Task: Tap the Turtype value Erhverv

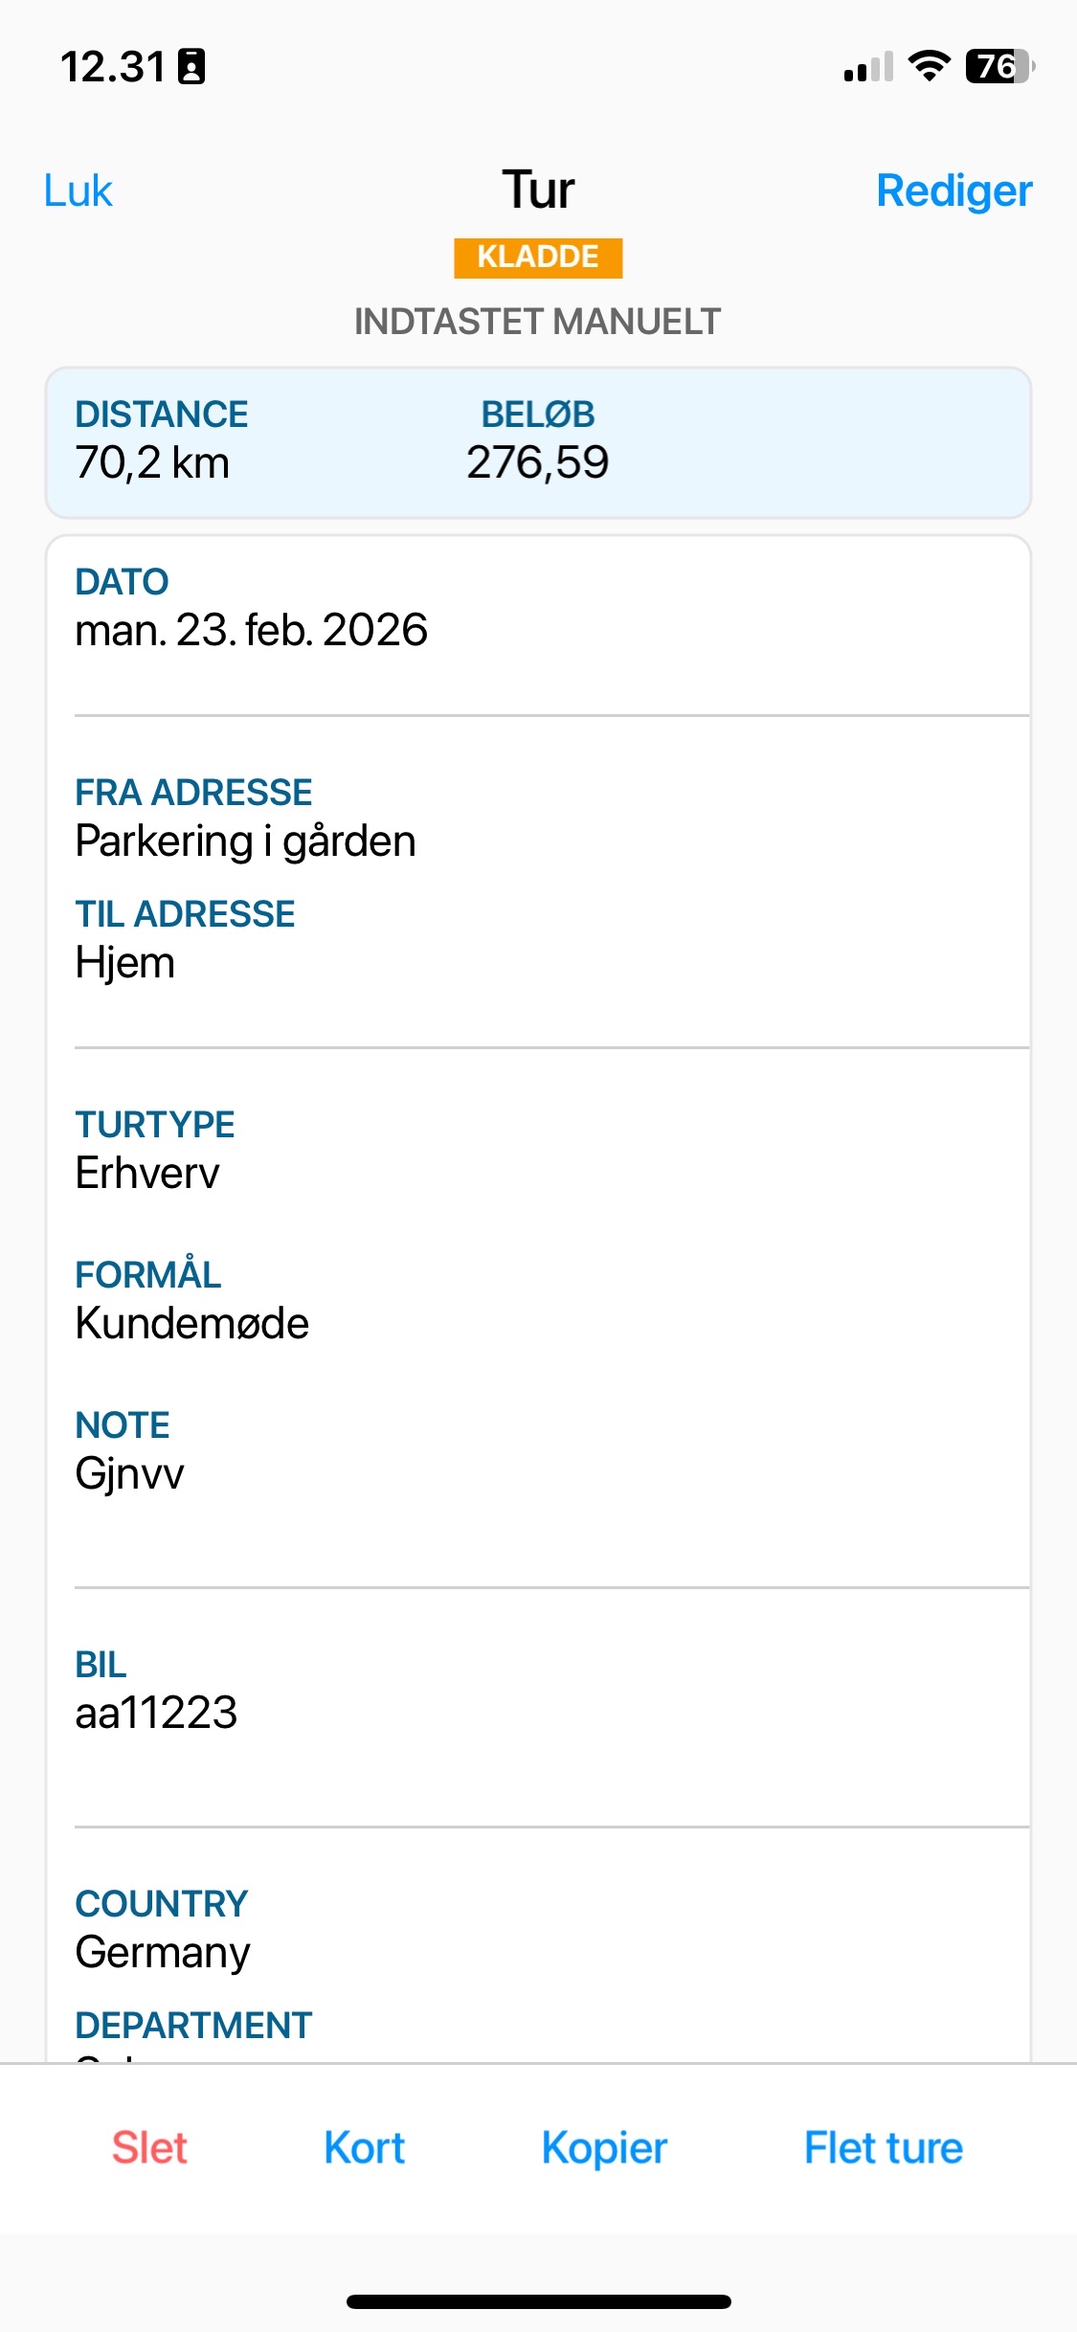Action: point(147,1173)
